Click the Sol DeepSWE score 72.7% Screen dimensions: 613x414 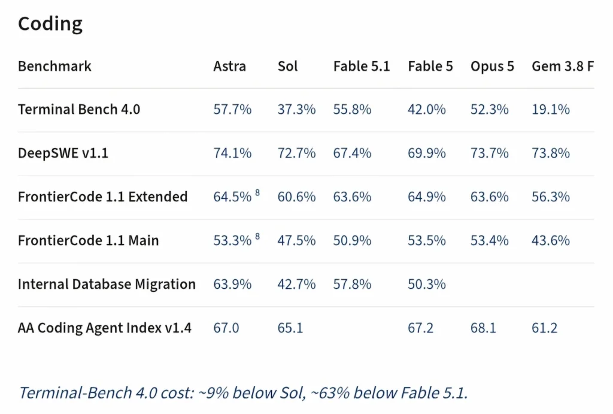click(x=296, y=153)
